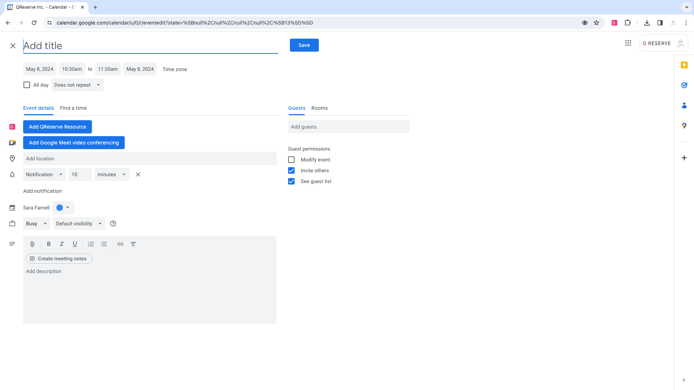Toggle bold text formatting
Image resolution: width=694 pixels, height=390 pixels.
tap(49, 244)
